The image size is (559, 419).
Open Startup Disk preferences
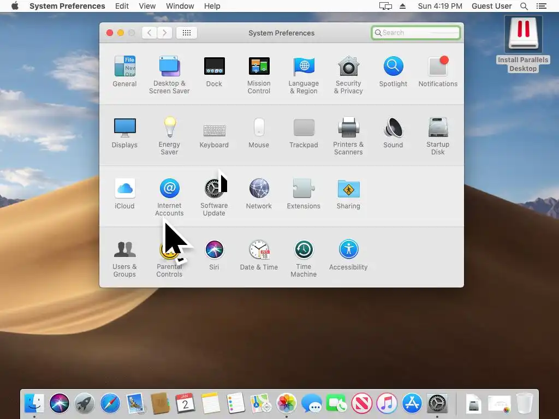[438, 136]
